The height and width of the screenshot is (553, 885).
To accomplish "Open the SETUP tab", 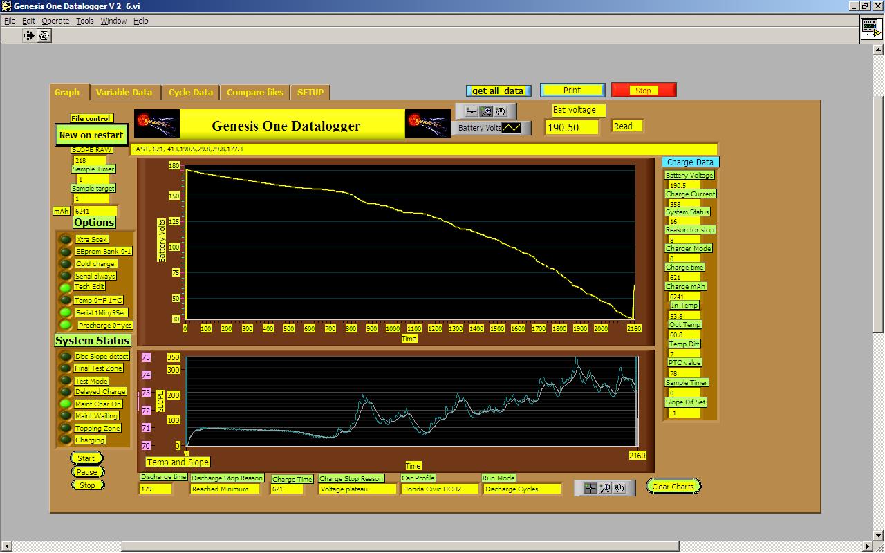I will [310, 92].
